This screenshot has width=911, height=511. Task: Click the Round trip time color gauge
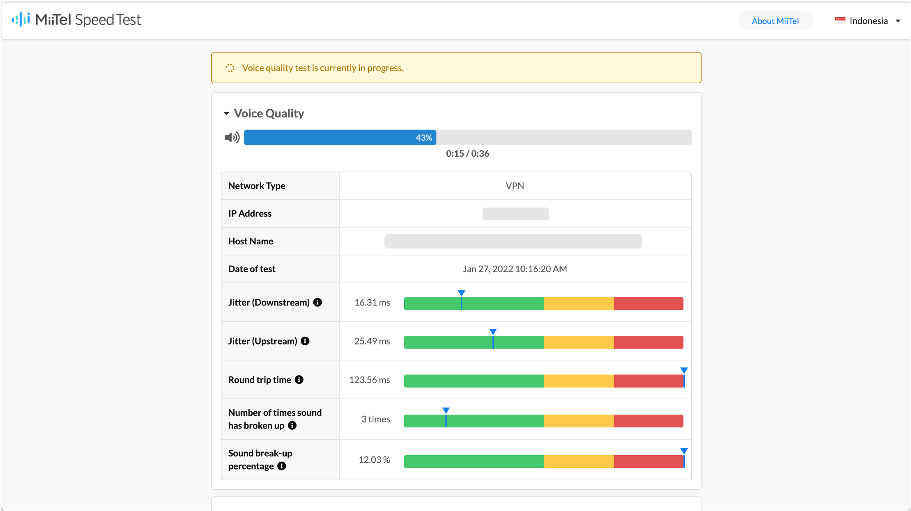[544, 381]
